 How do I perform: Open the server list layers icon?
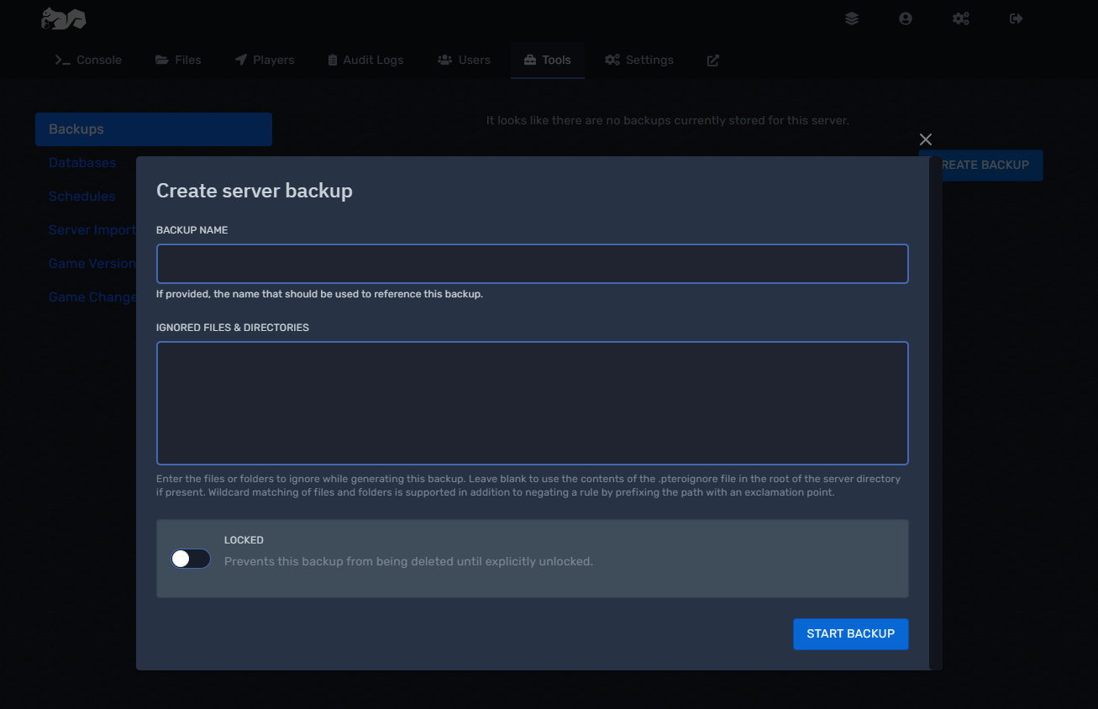tap(852, 18)
